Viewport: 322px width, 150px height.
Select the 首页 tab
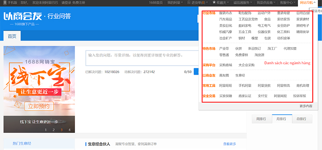[12, 36]
